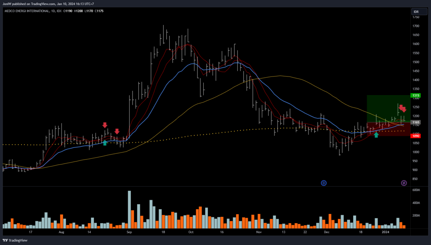The width and height of the screenshot is (431, 245).
Task: Click the '2024' label on the time axis
Action: coord(386,232)
